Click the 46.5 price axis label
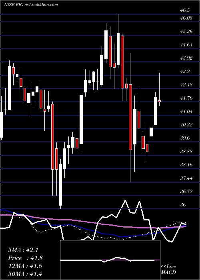Screen dimensions: 200x280 [185, 10]
